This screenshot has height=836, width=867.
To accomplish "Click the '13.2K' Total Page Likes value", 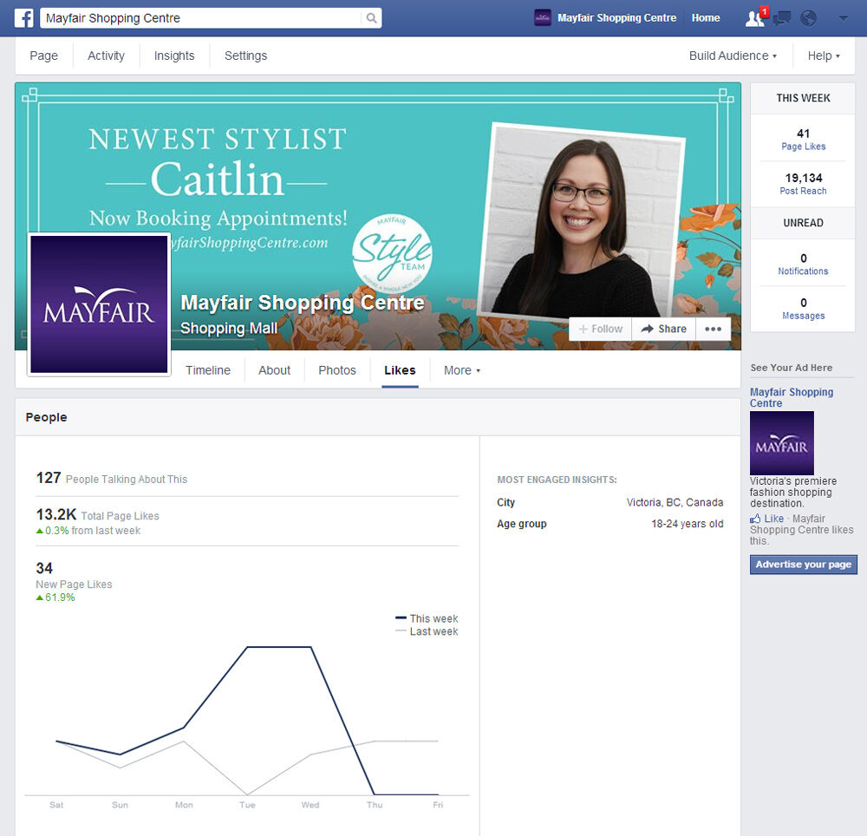I will pyautogui.click(x=56, y=515).
